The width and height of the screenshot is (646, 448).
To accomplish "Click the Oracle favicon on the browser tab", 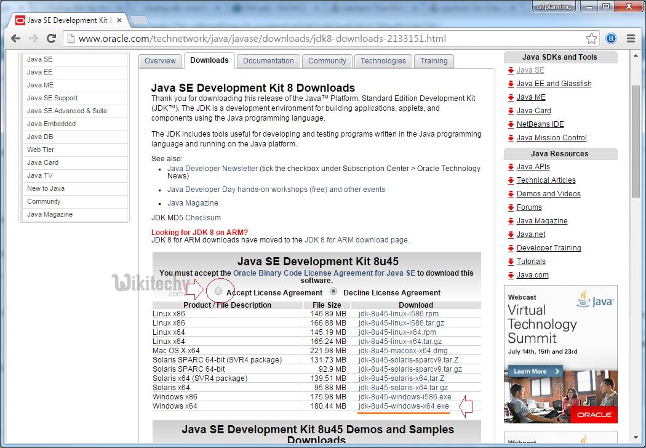I will tap(20, 20).
